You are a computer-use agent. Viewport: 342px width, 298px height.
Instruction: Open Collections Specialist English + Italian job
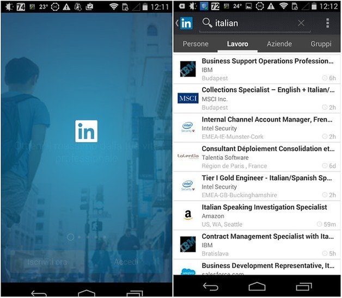click(x=257, y=98)
